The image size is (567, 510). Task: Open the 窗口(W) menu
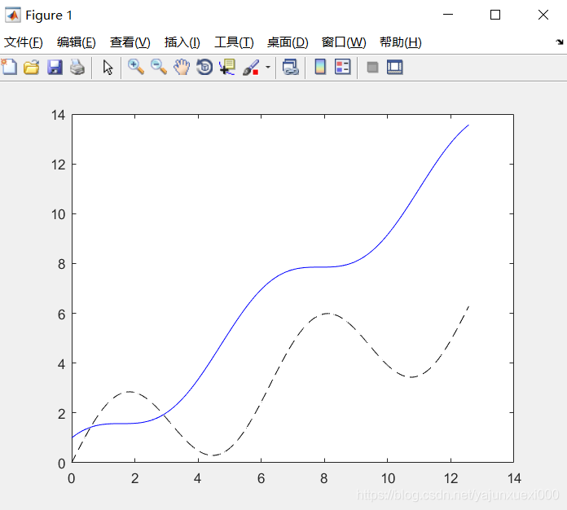[x=344, y=42]
